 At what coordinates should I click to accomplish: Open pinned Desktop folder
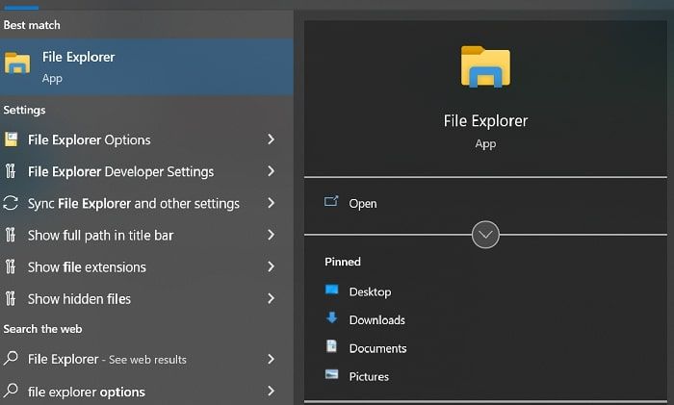tap(370, 292)
